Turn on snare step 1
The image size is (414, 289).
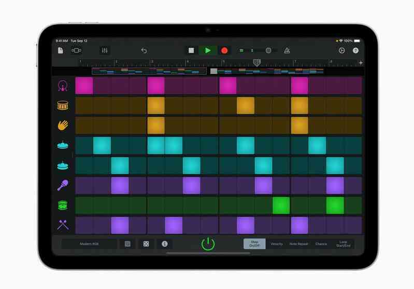[x=84, y=105]
